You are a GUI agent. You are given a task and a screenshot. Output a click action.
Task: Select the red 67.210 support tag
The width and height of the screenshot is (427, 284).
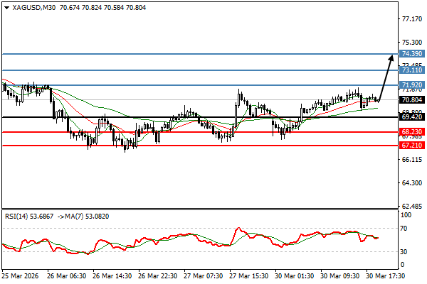413,146
